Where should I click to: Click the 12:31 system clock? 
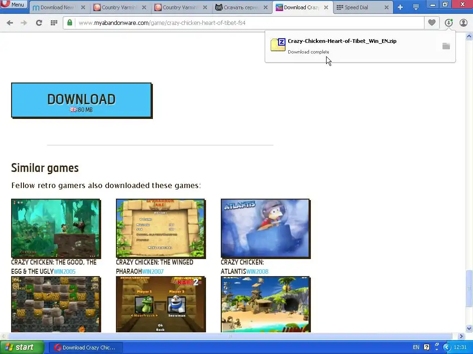tap(460, 348)
